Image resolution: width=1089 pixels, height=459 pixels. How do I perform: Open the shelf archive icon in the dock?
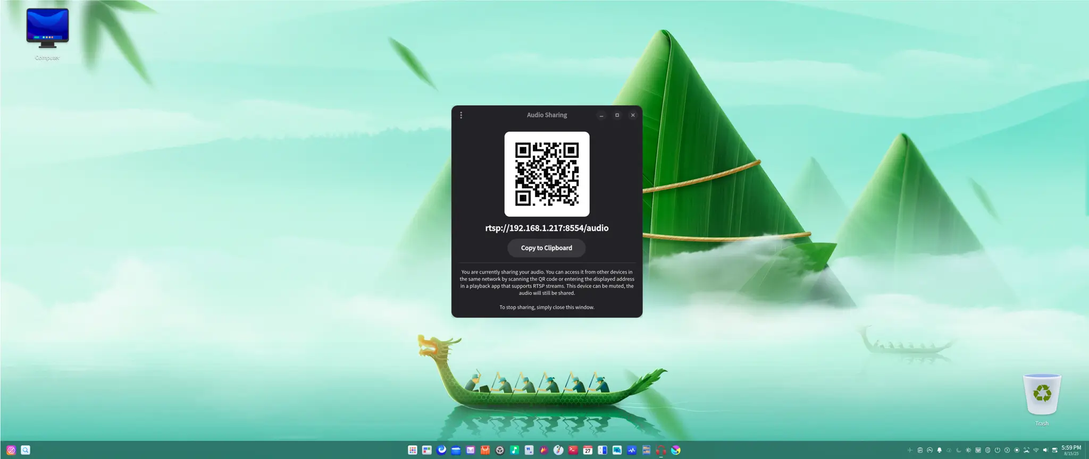[x=646, y=450]
